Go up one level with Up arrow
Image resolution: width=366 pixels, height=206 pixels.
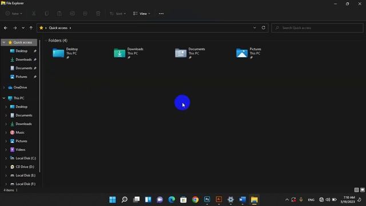(31, 28)
